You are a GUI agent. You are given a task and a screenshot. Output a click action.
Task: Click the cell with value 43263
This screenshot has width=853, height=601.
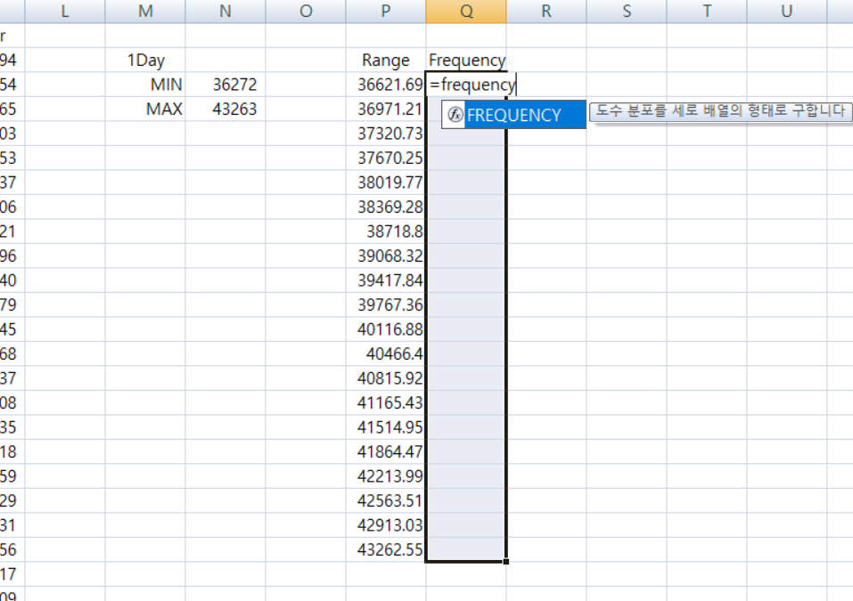point(226,110)
